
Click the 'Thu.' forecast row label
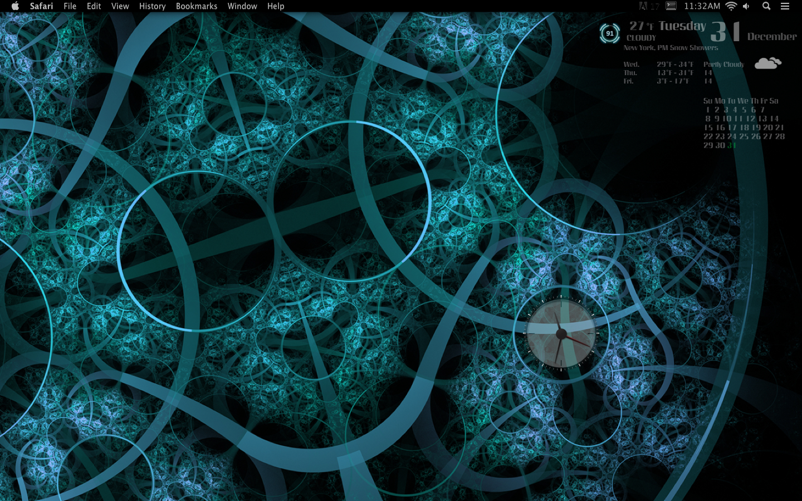630,73
